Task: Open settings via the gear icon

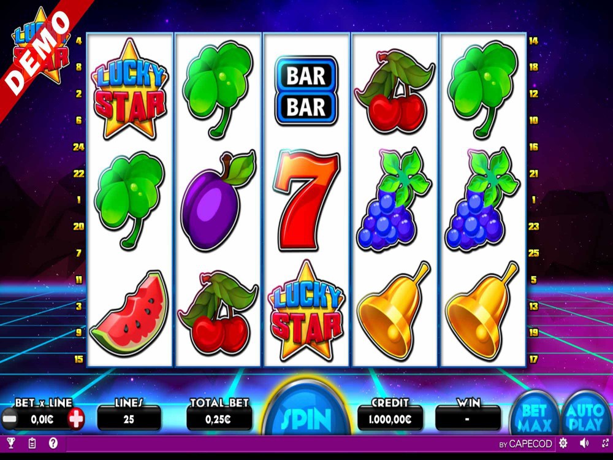Action: [x=563, y=443]
